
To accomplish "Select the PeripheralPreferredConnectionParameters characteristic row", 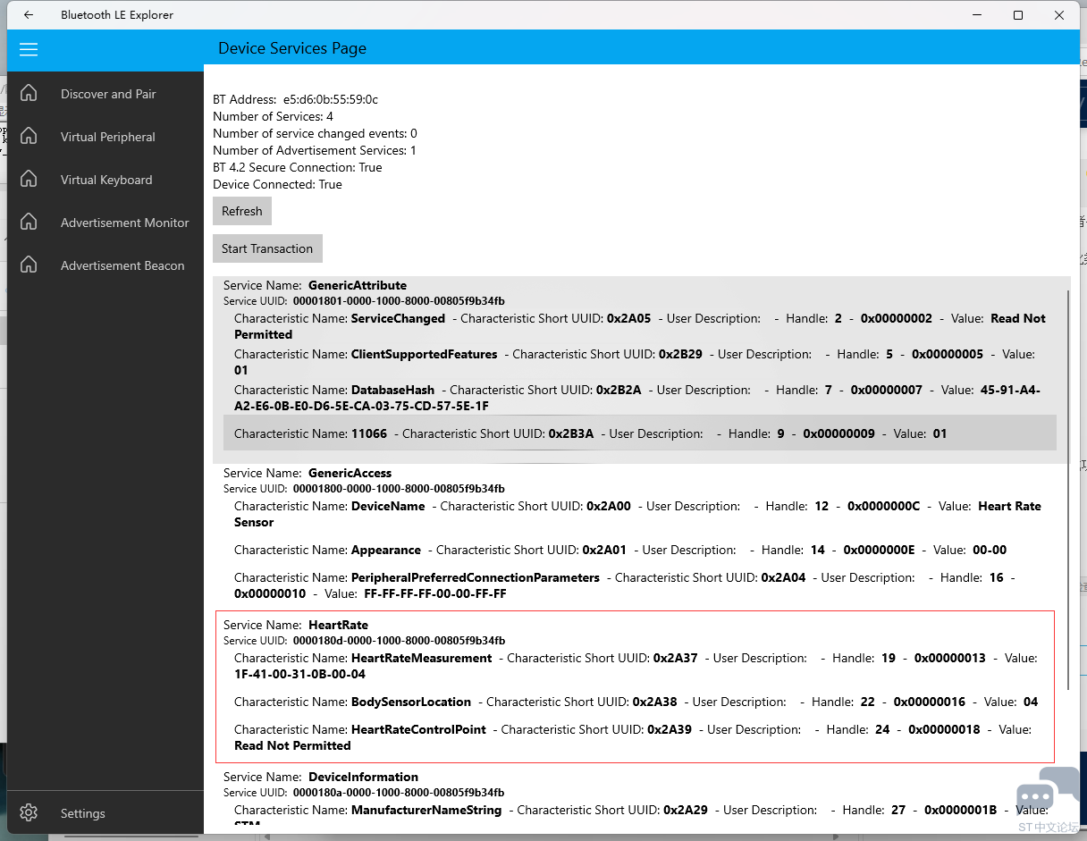I will point(640,585).
